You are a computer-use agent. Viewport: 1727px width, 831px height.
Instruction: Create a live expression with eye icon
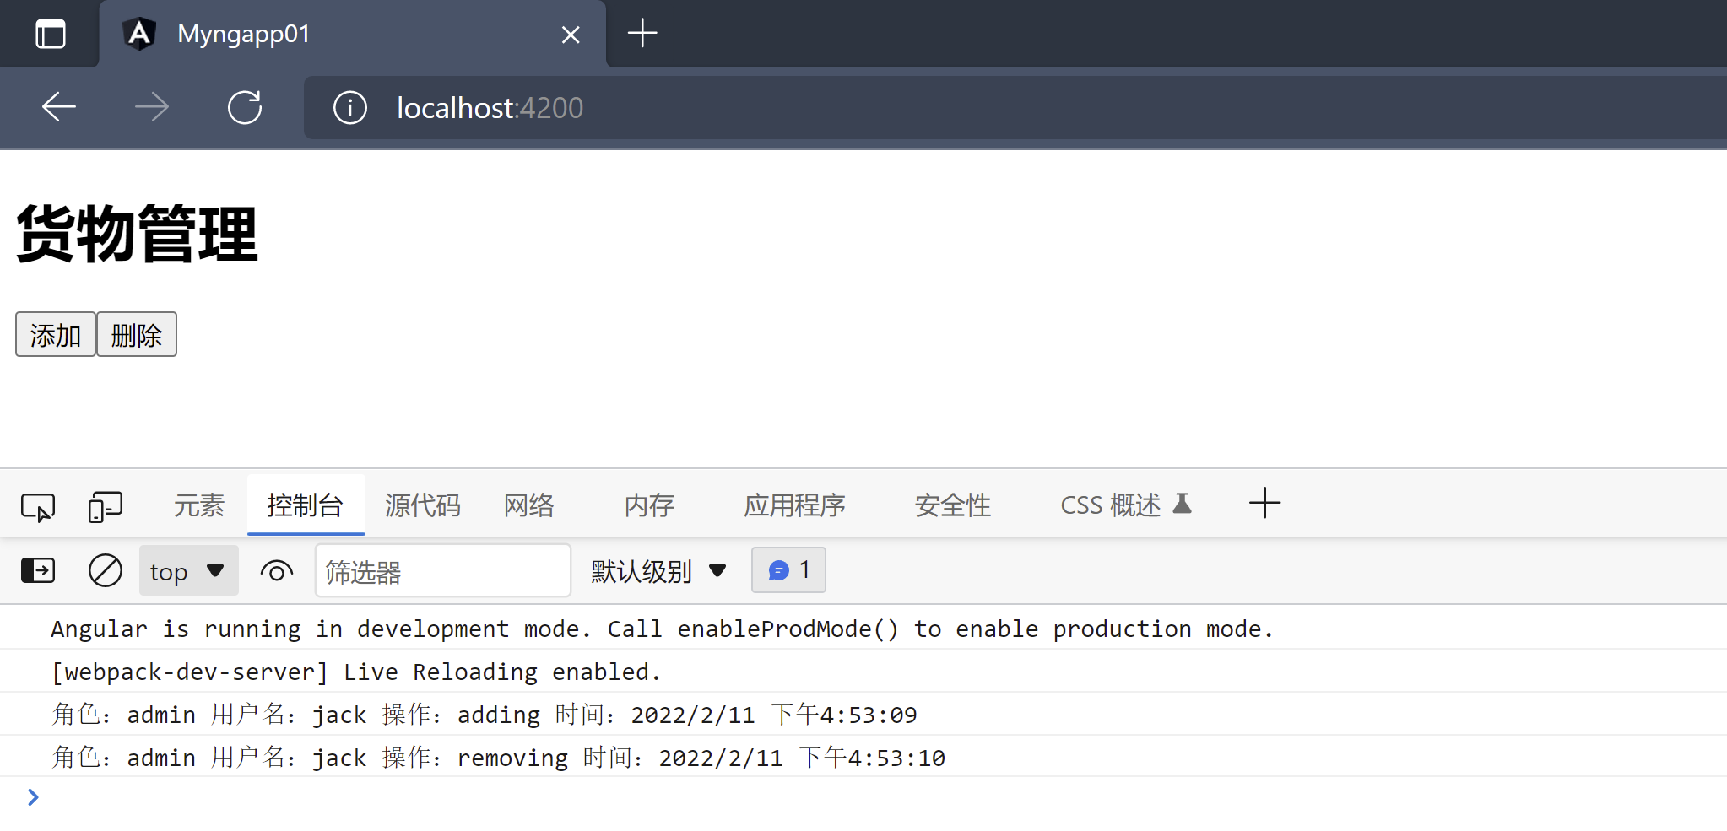(277, 572)
